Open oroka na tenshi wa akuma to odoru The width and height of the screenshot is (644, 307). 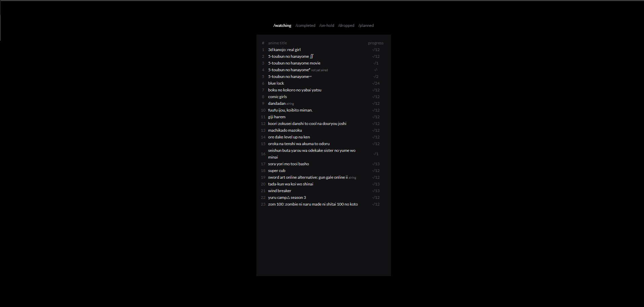pos(299,144)
